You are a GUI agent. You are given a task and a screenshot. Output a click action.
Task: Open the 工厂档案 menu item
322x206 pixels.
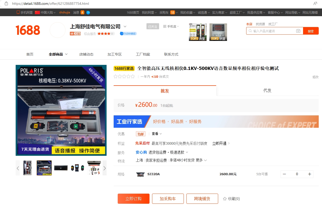click(142, 54)
